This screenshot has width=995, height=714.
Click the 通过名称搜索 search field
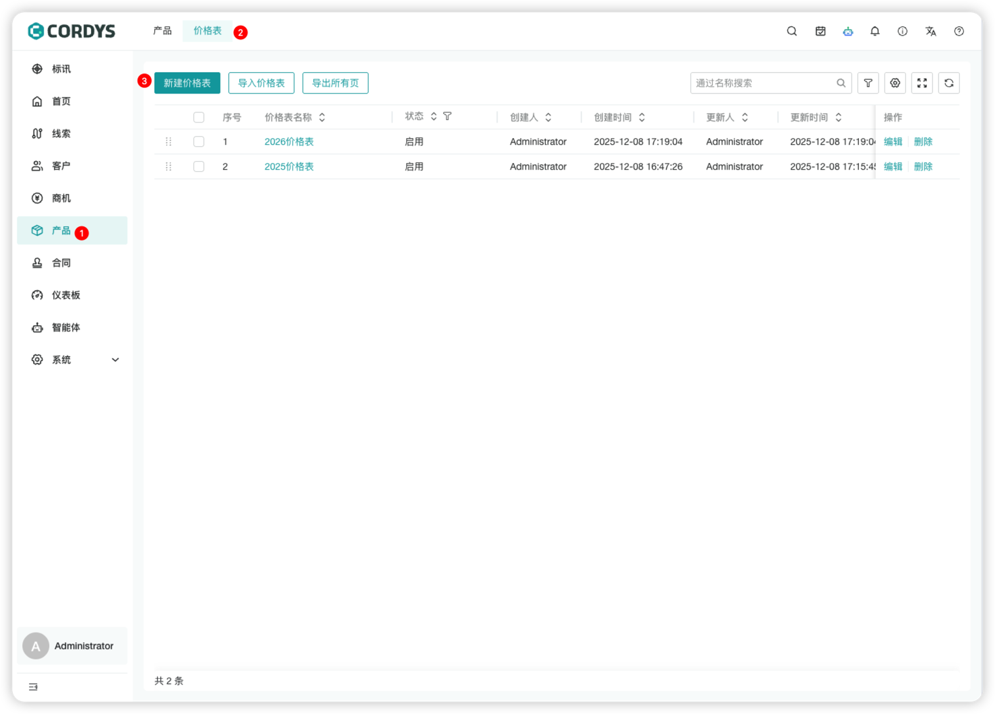(x=763, y=83)
